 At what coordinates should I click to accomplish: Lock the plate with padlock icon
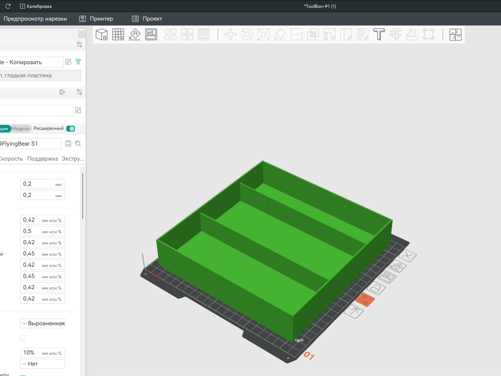376,288
